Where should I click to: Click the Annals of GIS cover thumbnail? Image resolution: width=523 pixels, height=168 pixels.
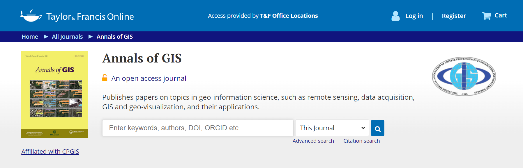click(55, 94)
